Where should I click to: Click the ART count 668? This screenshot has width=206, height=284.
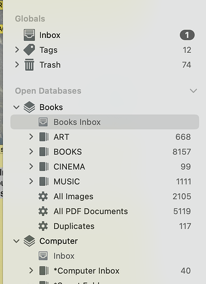pos(183,137)
